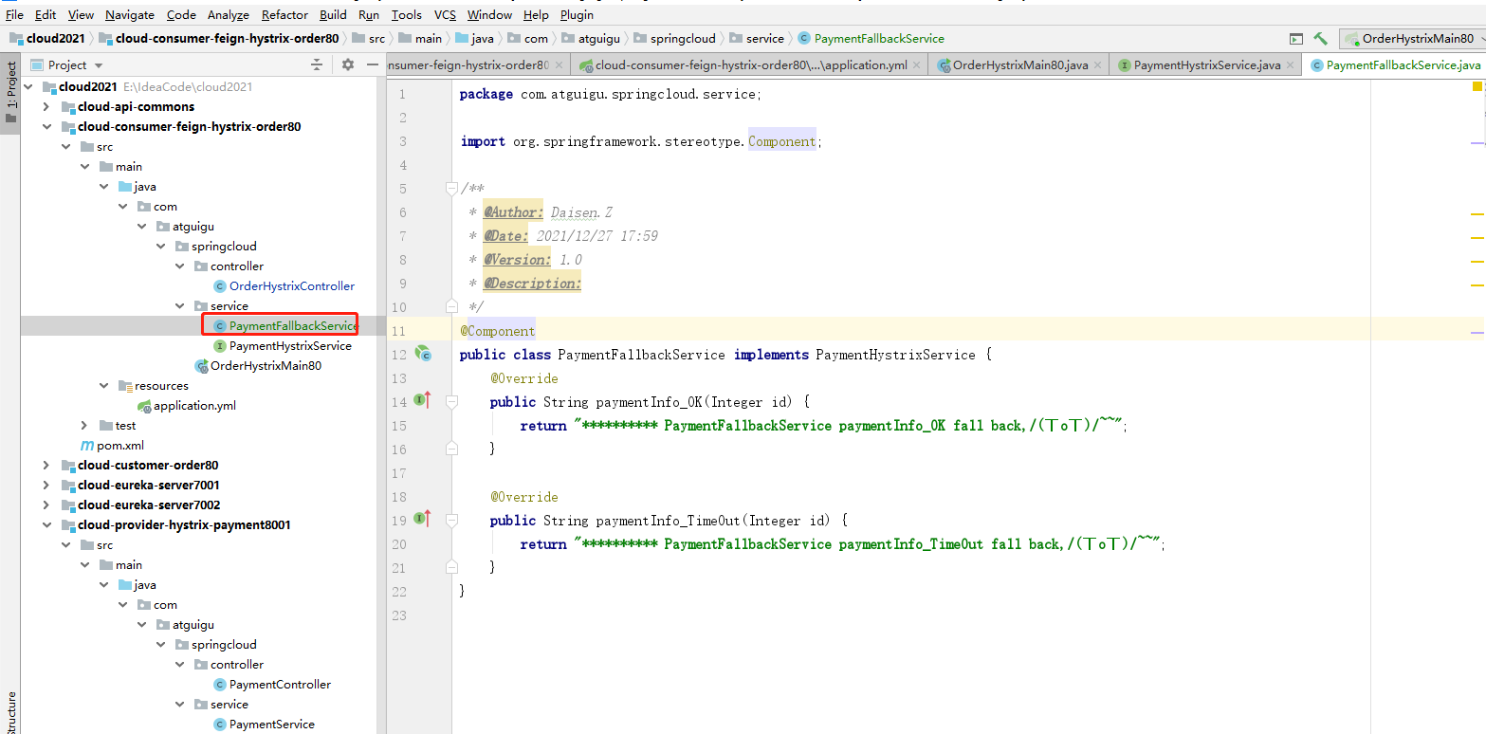Select OrderHystrixController class icon in tree
This screenshot has height=734, width=1486.
coord(220,285)
